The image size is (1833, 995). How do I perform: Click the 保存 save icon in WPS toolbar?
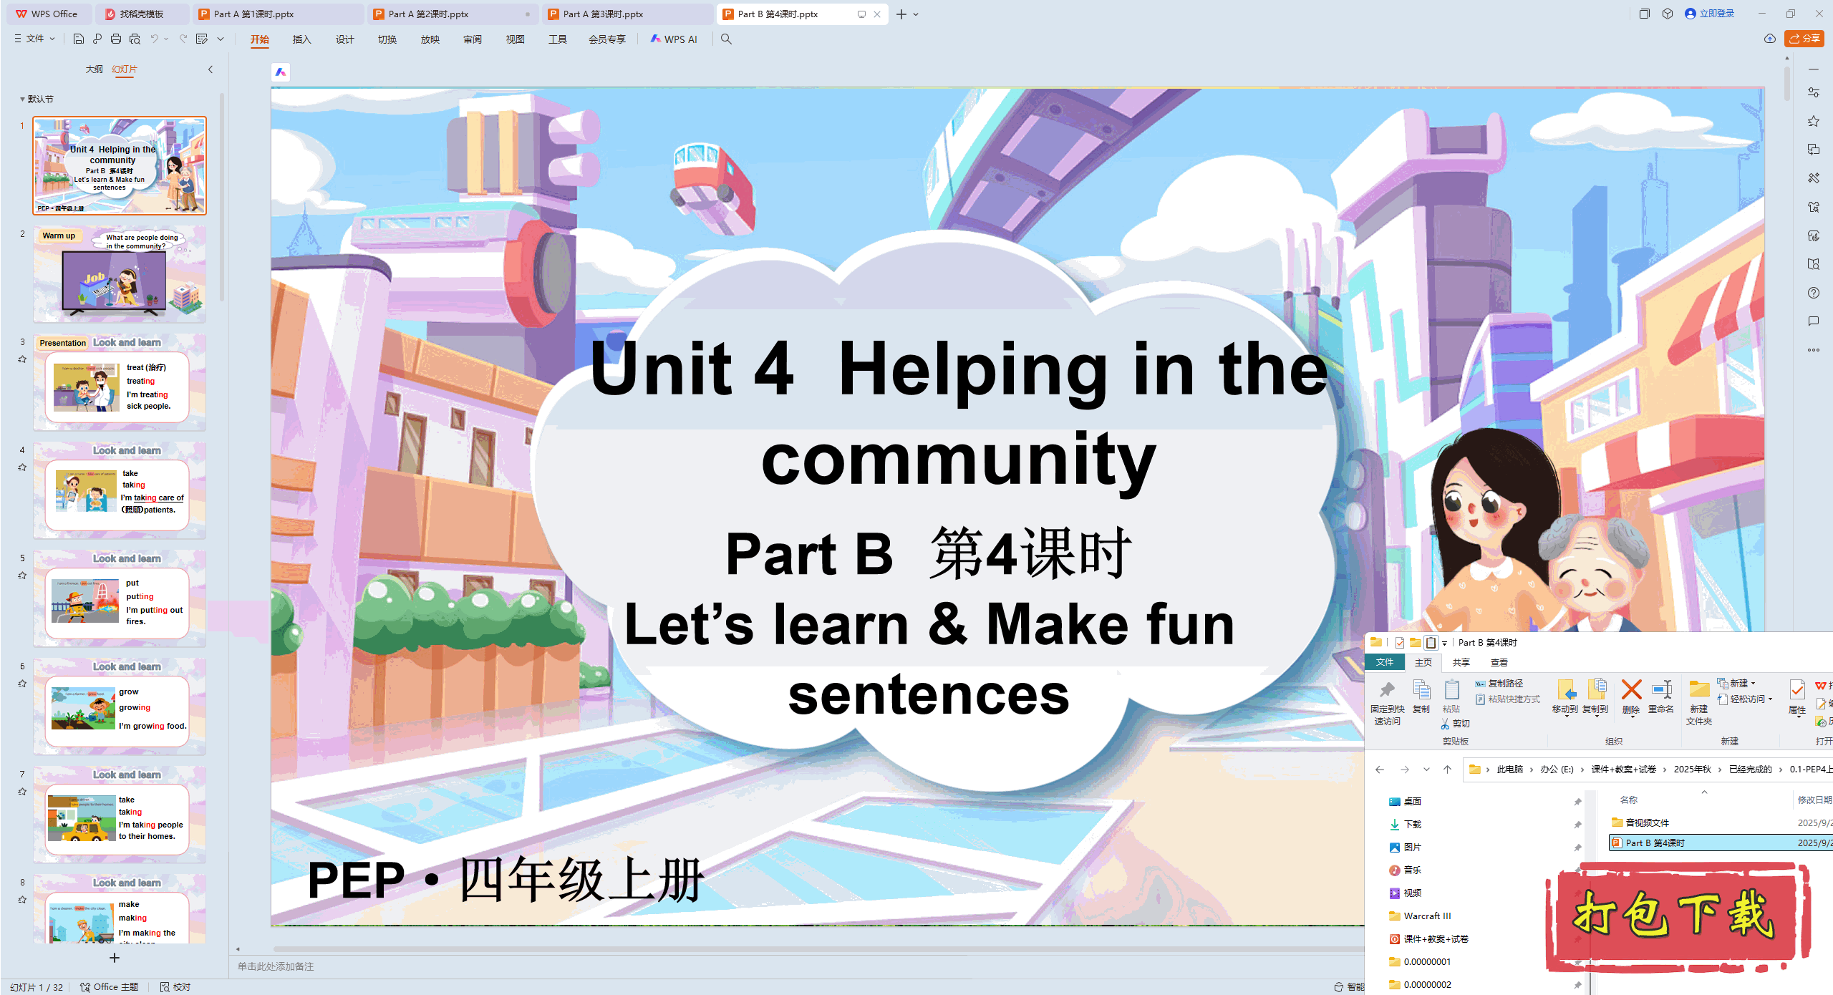pos(79,39)
